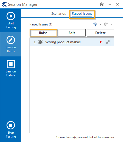Click the Session Manager logo icon
Viewport: 123px width, 142px height.
tap(4, 4)
